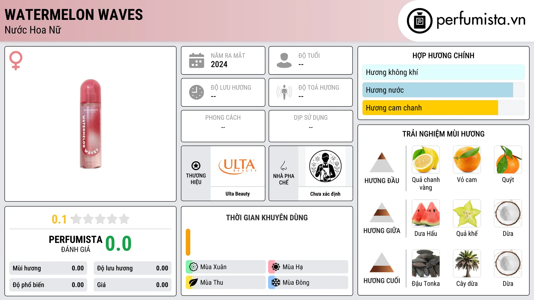The width and height of the screenshot is (534, 300).
Task: Select the Mùa Xuân season button
Action: click(226, 267)
